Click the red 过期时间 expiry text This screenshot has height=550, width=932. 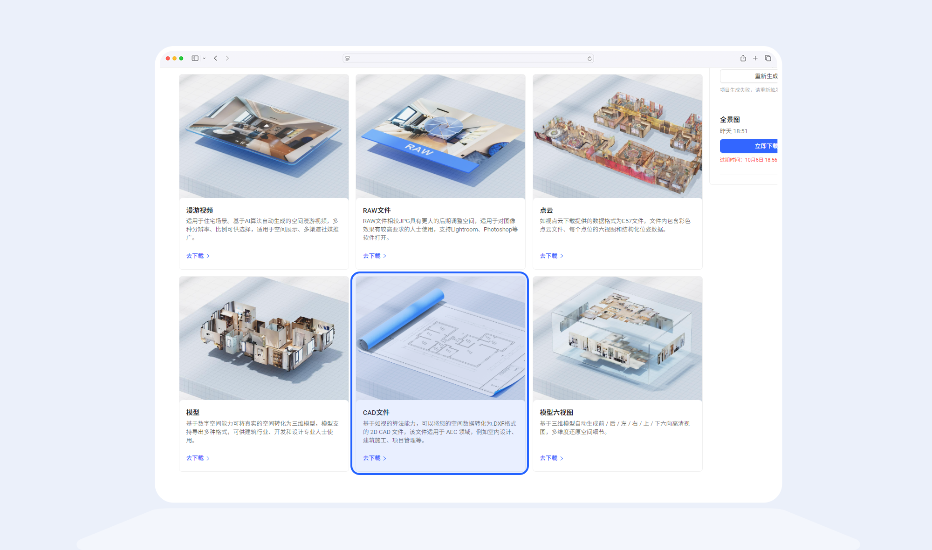748,160
